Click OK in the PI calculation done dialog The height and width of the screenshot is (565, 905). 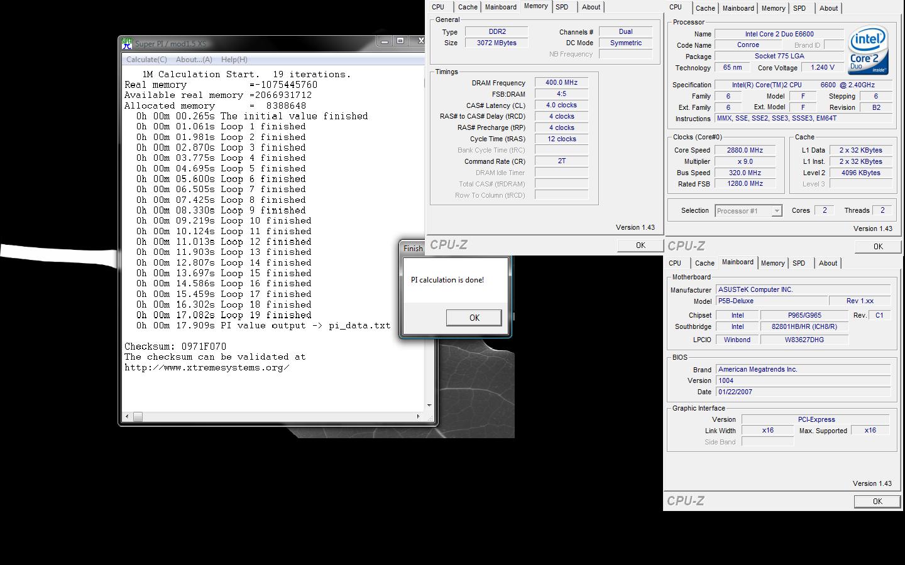474,318
